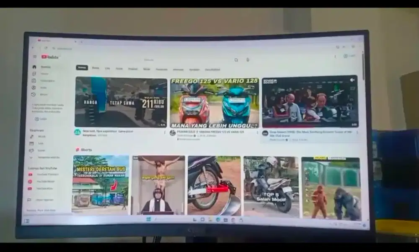Go to Beranda home in the sidebar
This screenshot has width=419, height=252.
[42, 67]
